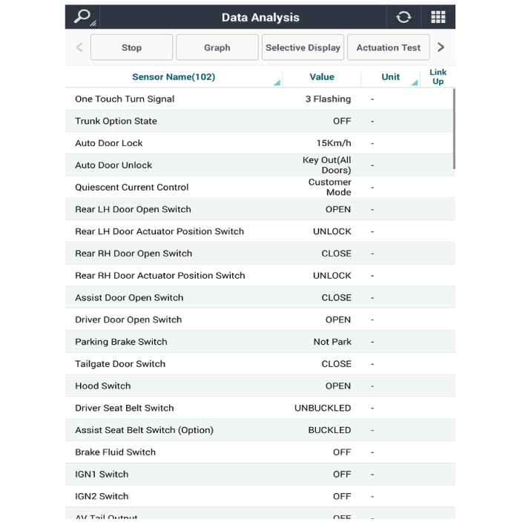Start the Actuation Test

388,47
